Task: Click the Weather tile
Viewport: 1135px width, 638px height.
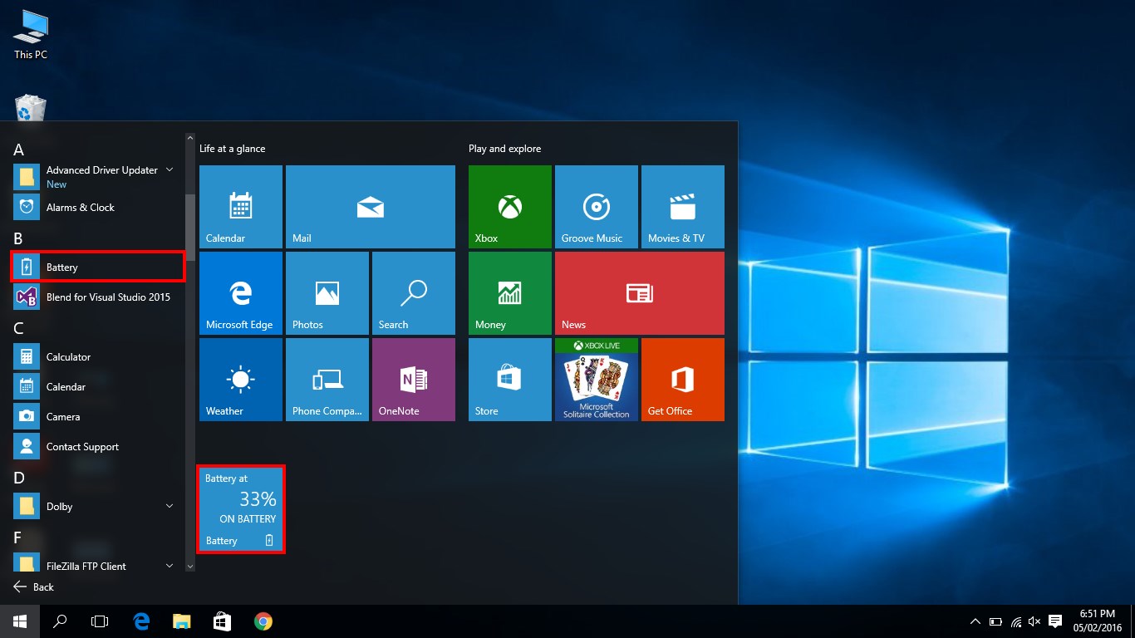Action: pos(241,380)
